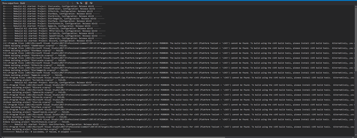Click the 'Show output from:' label
Screen dimensions: 357x138
[x=10, y=3]
